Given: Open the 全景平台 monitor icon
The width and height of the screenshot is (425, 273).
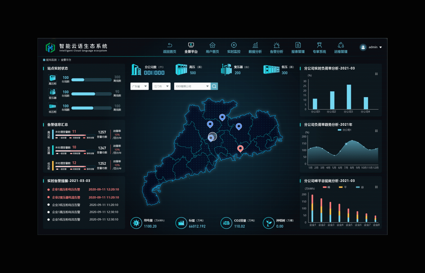Looking at the screenshot, I should click(191, 45).
